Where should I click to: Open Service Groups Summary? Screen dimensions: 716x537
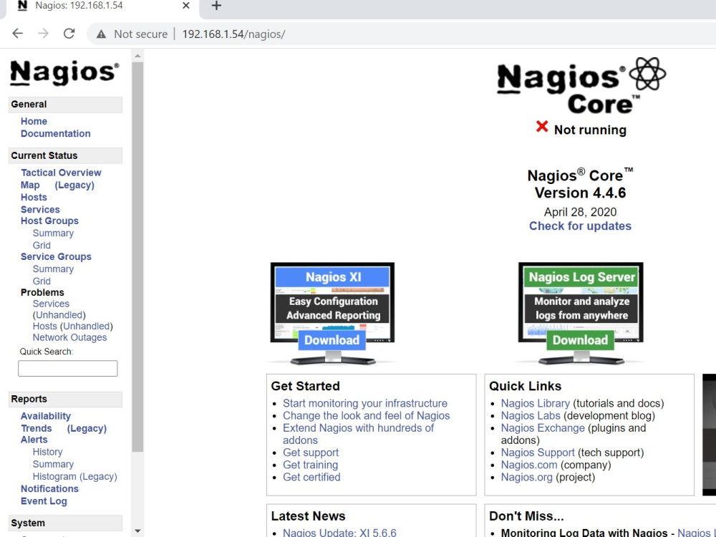[53, 269]
